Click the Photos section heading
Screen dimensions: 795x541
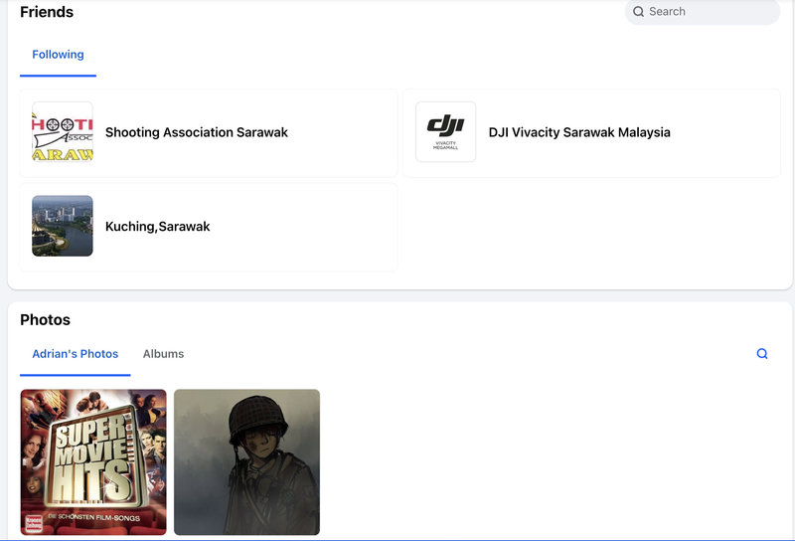45,320
